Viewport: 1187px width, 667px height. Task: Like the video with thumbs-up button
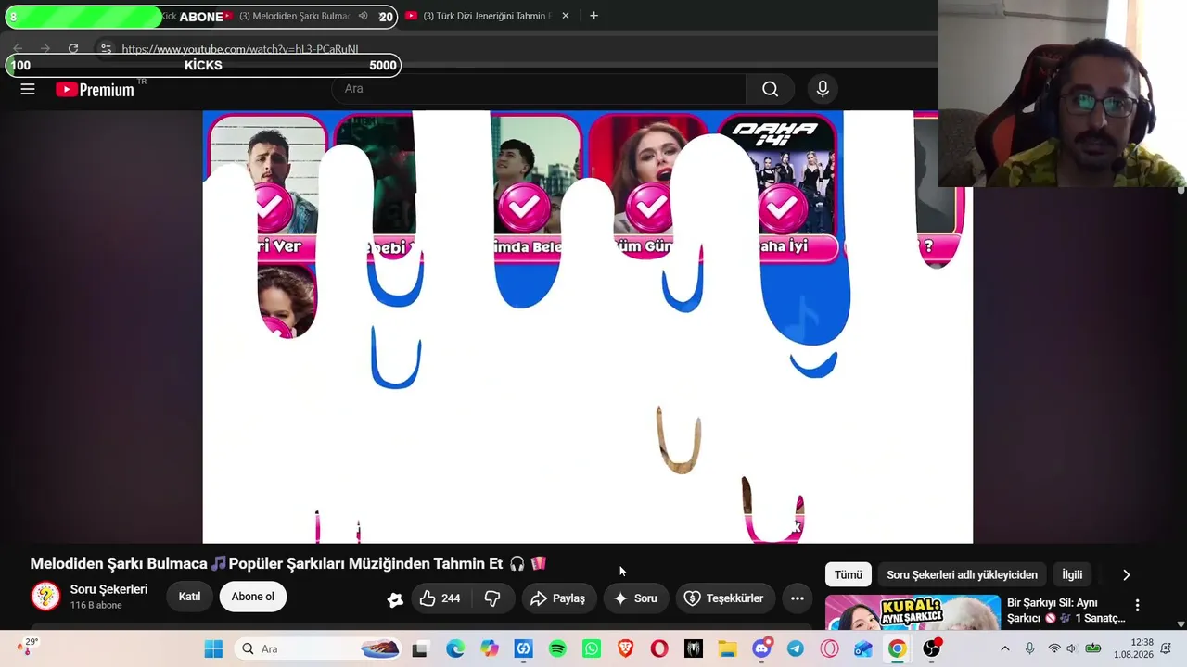coord(440,598)
